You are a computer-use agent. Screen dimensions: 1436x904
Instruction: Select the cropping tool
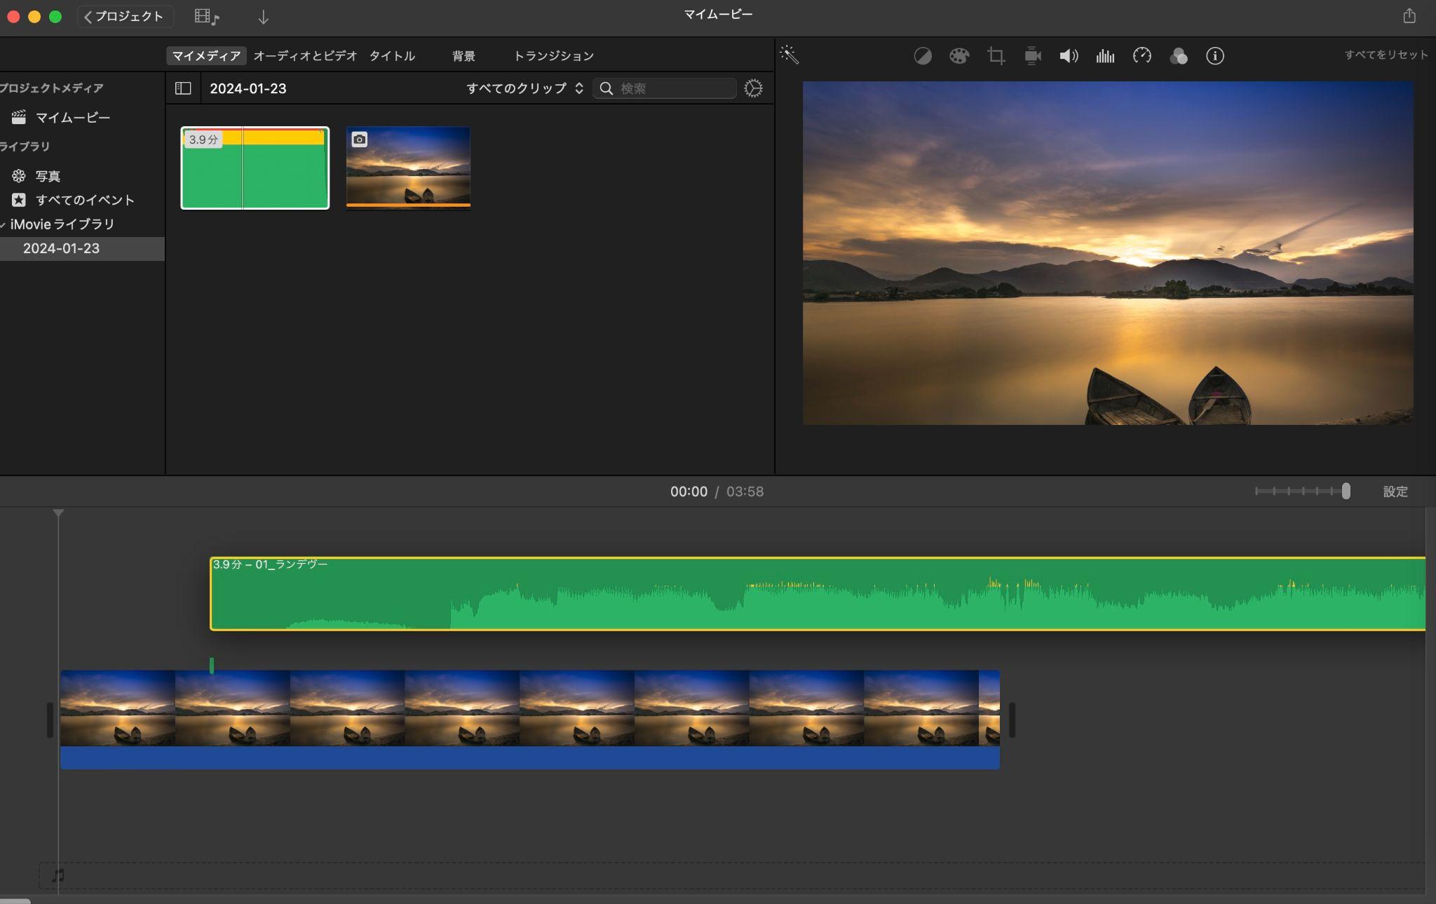point(996,56)
